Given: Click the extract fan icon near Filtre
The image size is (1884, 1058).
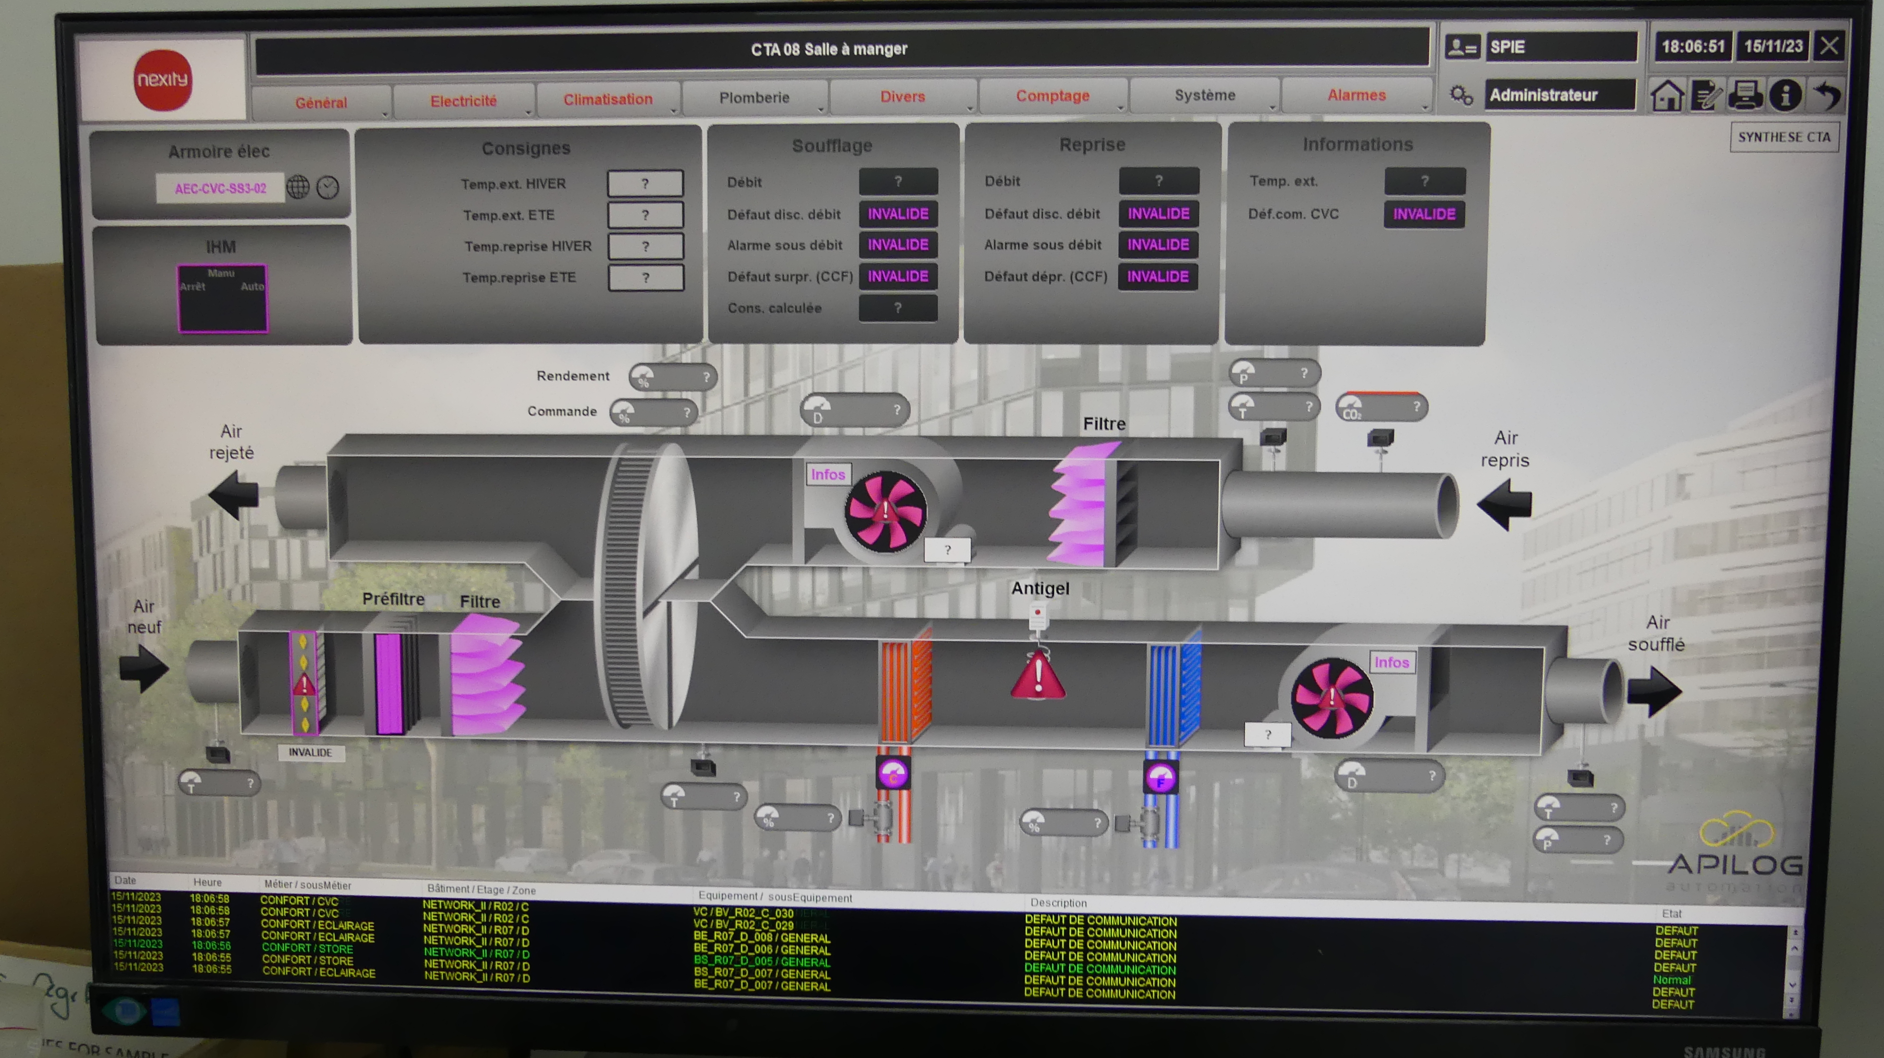Looking at the screenshot, I should coord(885,512).
